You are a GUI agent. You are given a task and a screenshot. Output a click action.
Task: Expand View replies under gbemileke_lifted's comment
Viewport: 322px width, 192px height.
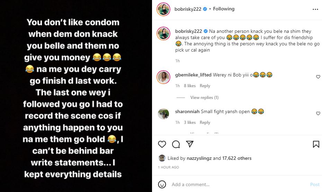tap(204, 98)
